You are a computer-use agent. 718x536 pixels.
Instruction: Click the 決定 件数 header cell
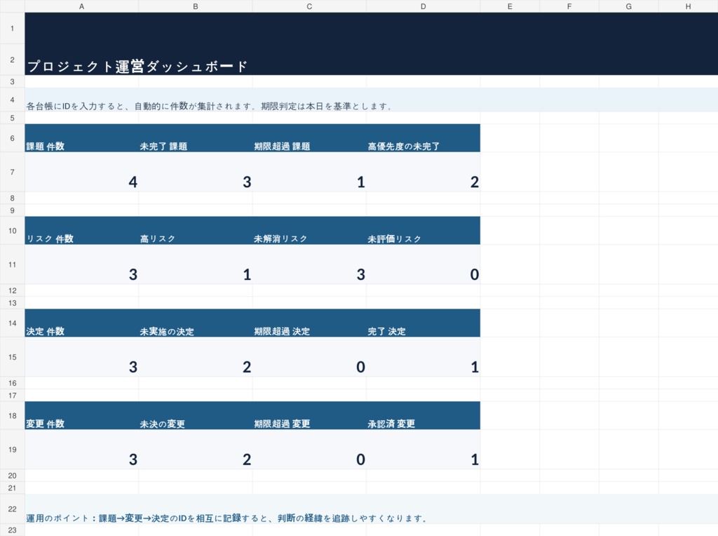tap(81, 323)
